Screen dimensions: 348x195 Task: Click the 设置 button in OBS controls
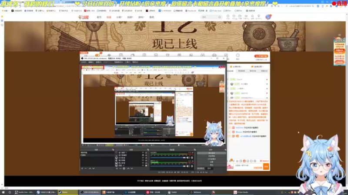coord(211,162)
